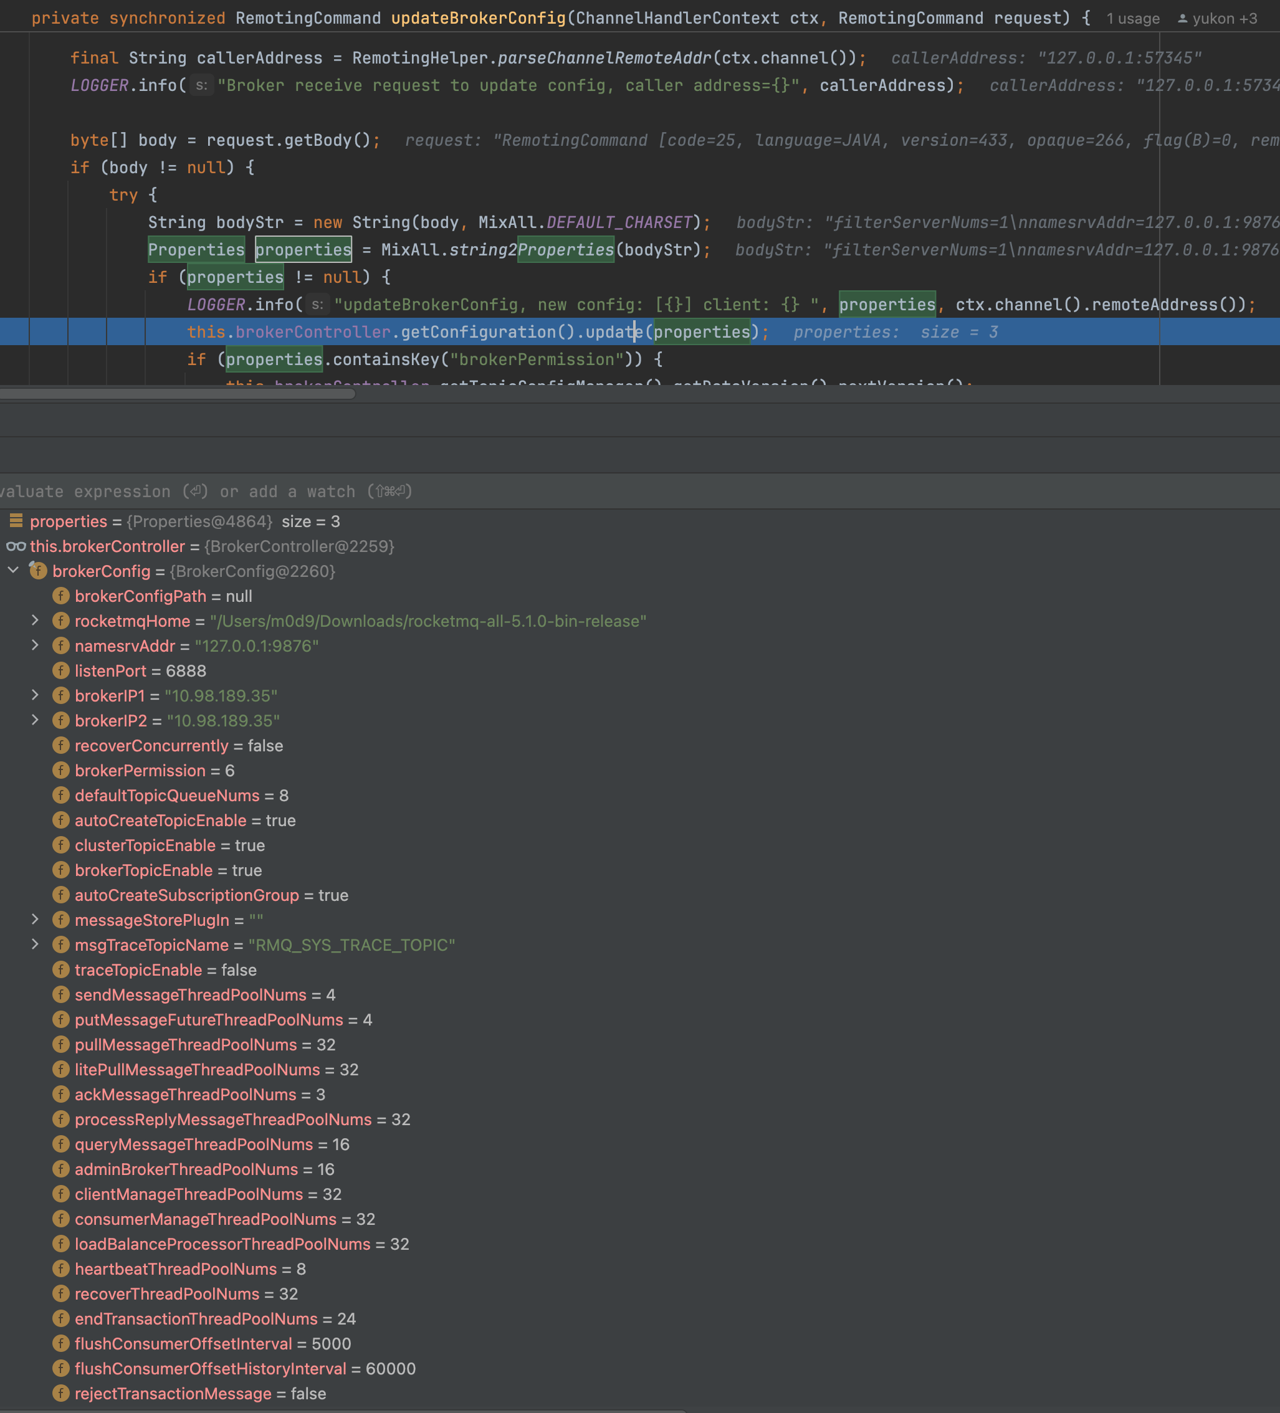The image size is (1280, 1413).
Task: Open the '1 usage' inlay hint
Action: point(1133,19)
